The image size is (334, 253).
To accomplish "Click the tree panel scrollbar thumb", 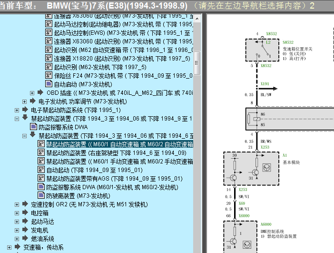I will (197, 63).
